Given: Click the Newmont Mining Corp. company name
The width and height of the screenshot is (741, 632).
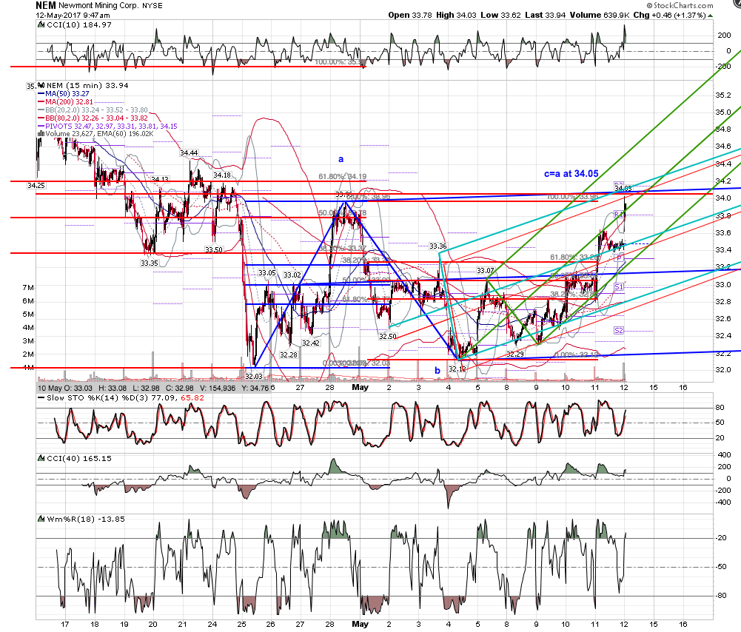Looking at the screenshot, I should pyautogui.click(x=98, y=6).
